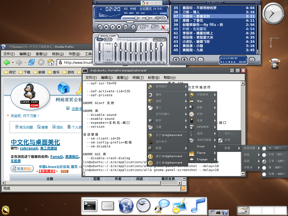The width and height of the screenshot is (288, 216).
Task: Toggle the EQ button in the player
Action: coord(157,18)
